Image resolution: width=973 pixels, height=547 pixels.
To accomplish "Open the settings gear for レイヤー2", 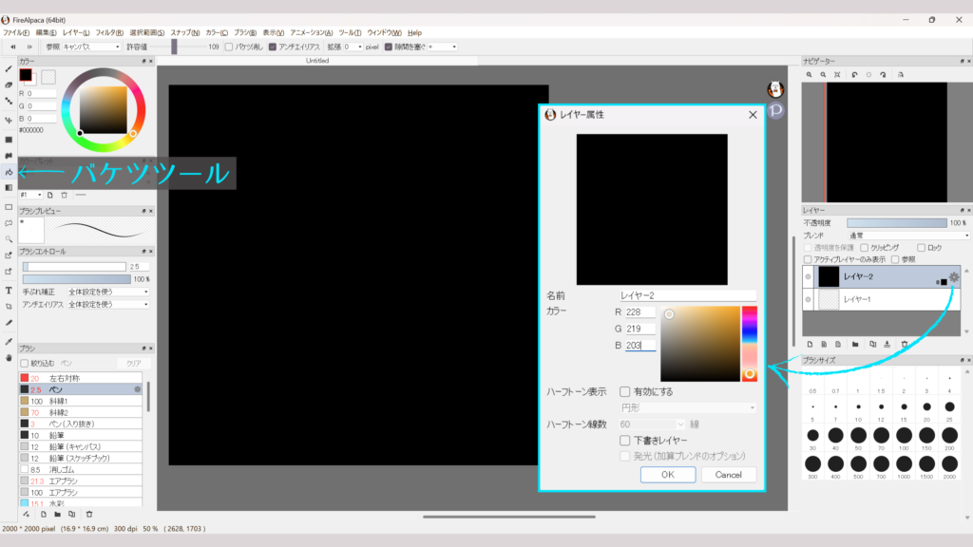I will coord(953,276).
